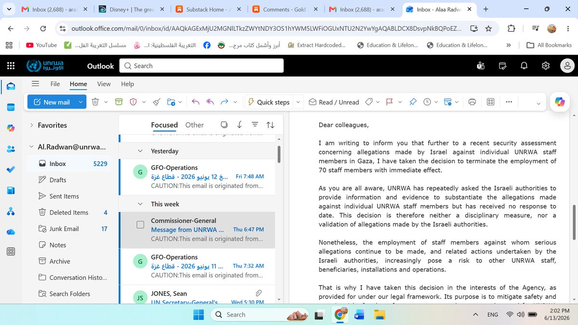Open the File menu

click(x=55, y=84)
